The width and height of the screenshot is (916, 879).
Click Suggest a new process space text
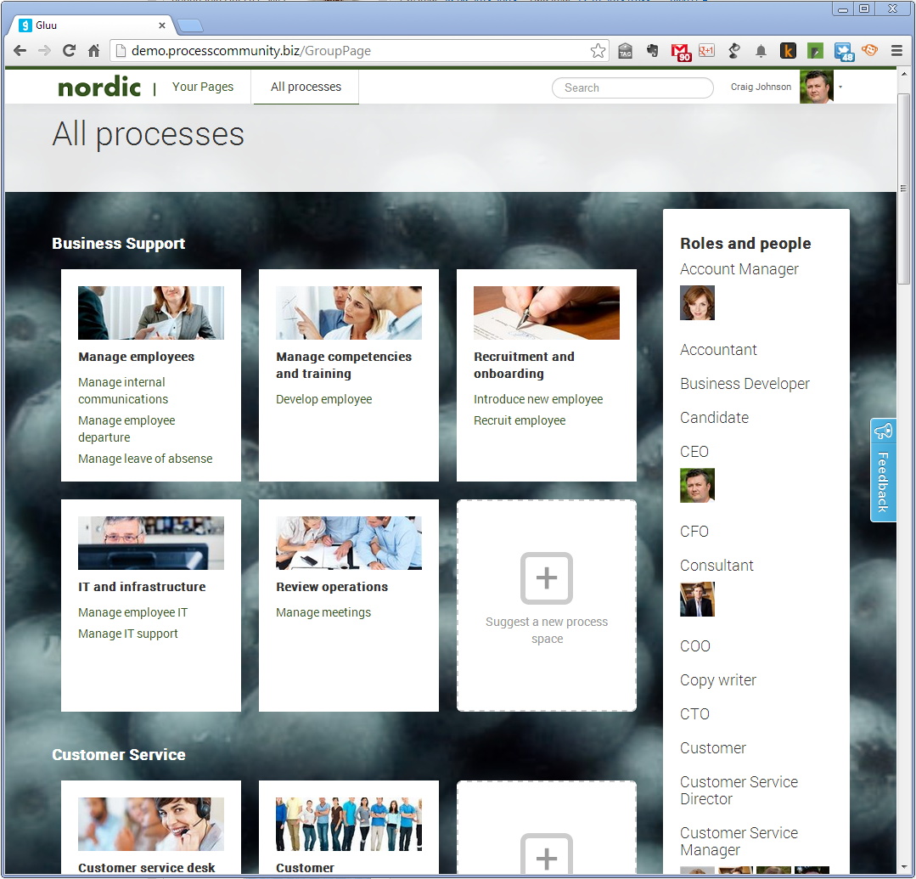pyautogui.click(x=547, y=630)
